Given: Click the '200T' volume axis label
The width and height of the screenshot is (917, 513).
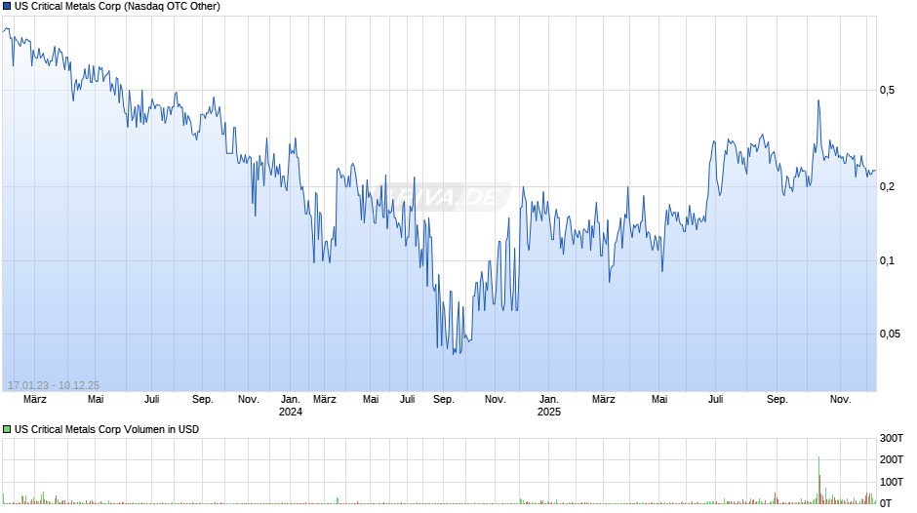Looking at the screenshot, I should 892,459.
